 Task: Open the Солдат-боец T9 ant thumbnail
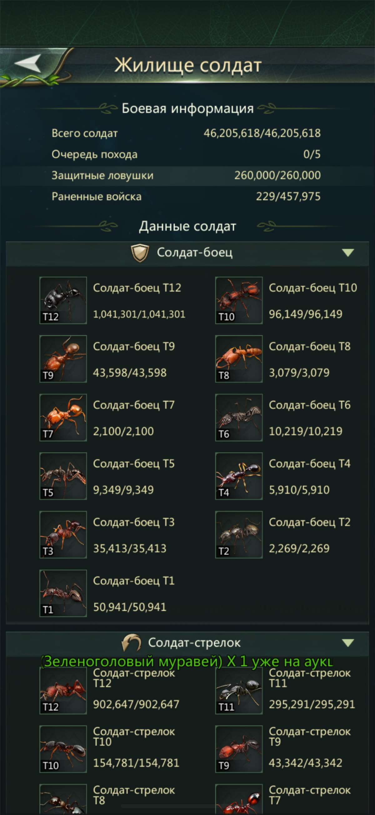(x=63, y=359)
